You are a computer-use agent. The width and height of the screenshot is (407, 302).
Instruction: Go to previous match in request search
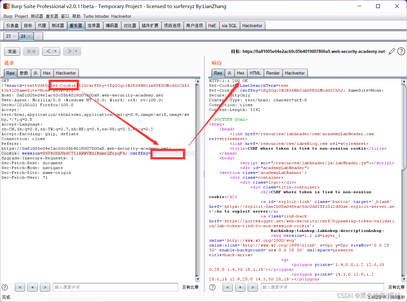pos(20,287)
